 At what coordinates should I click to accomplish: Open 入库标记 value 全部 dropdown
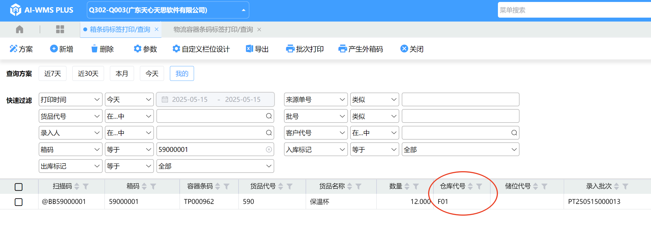(460, 149)
